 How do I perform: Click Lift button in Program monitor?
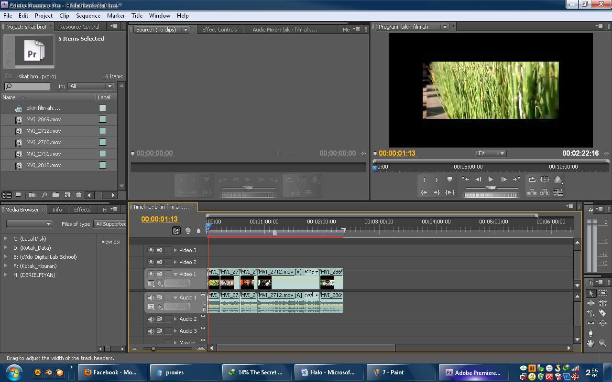pos(532,192)
